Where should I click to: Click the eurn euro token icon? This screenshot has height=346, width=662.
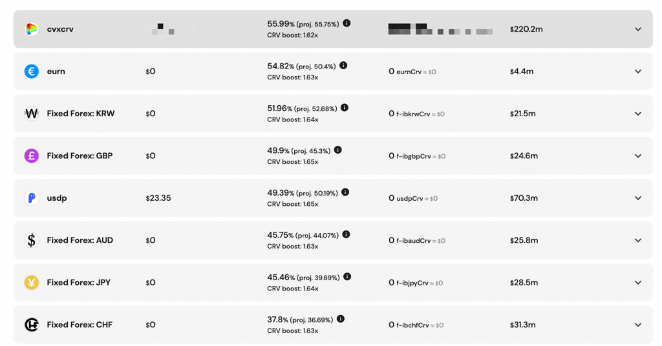pyautogui.click(x=31, y=72)
